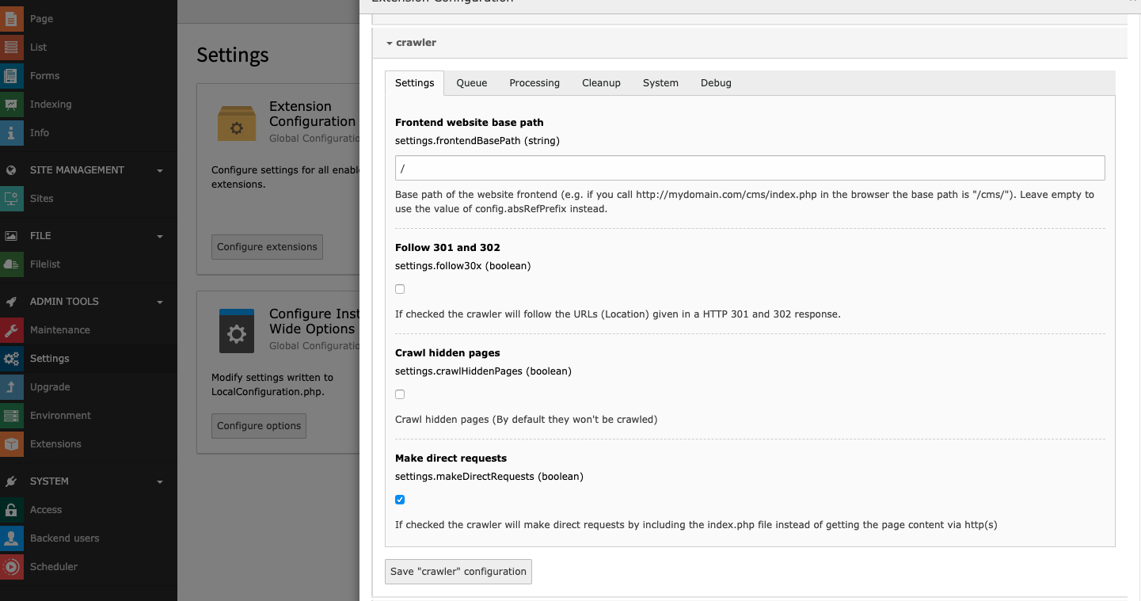Uncheck the Make direct requests setting
Viewport: 1141px width, 601px height.
pos(400,500)
